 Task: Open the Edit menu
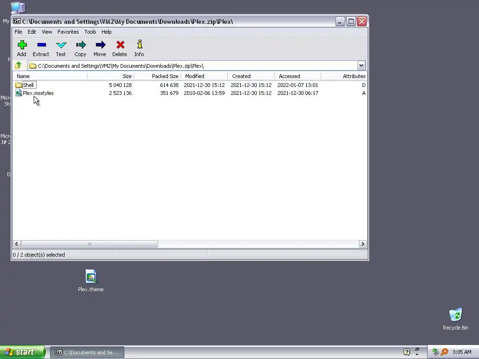[32, 32]
